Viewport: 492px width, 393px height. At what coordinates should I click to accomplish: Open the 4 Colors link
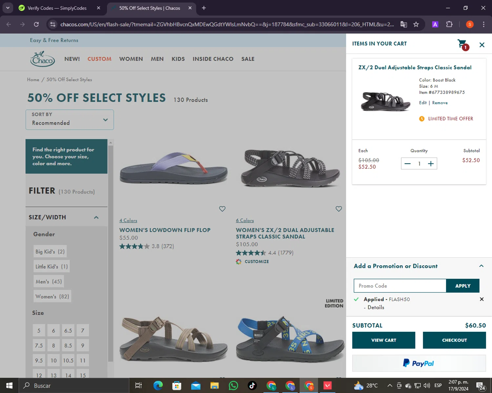pyautogui.click(x=128, y=220)
